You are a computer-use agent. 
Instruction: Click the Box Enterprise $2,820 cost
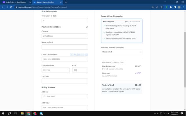(138, 66)
